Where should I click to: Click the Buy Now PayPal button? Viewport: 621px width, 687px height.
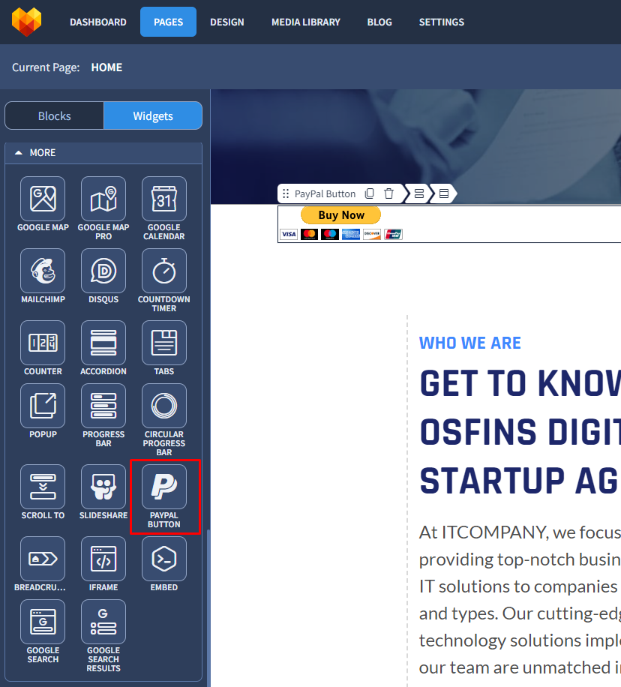[x=341, y=215]
